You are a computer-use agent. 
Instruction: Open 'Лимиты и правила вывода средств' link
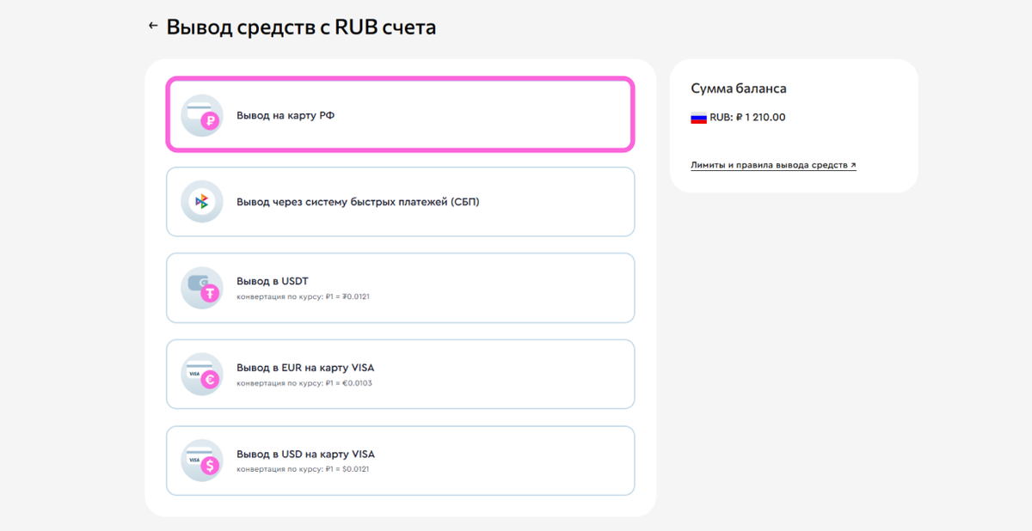pyautogui.click(x=773, y=165)
